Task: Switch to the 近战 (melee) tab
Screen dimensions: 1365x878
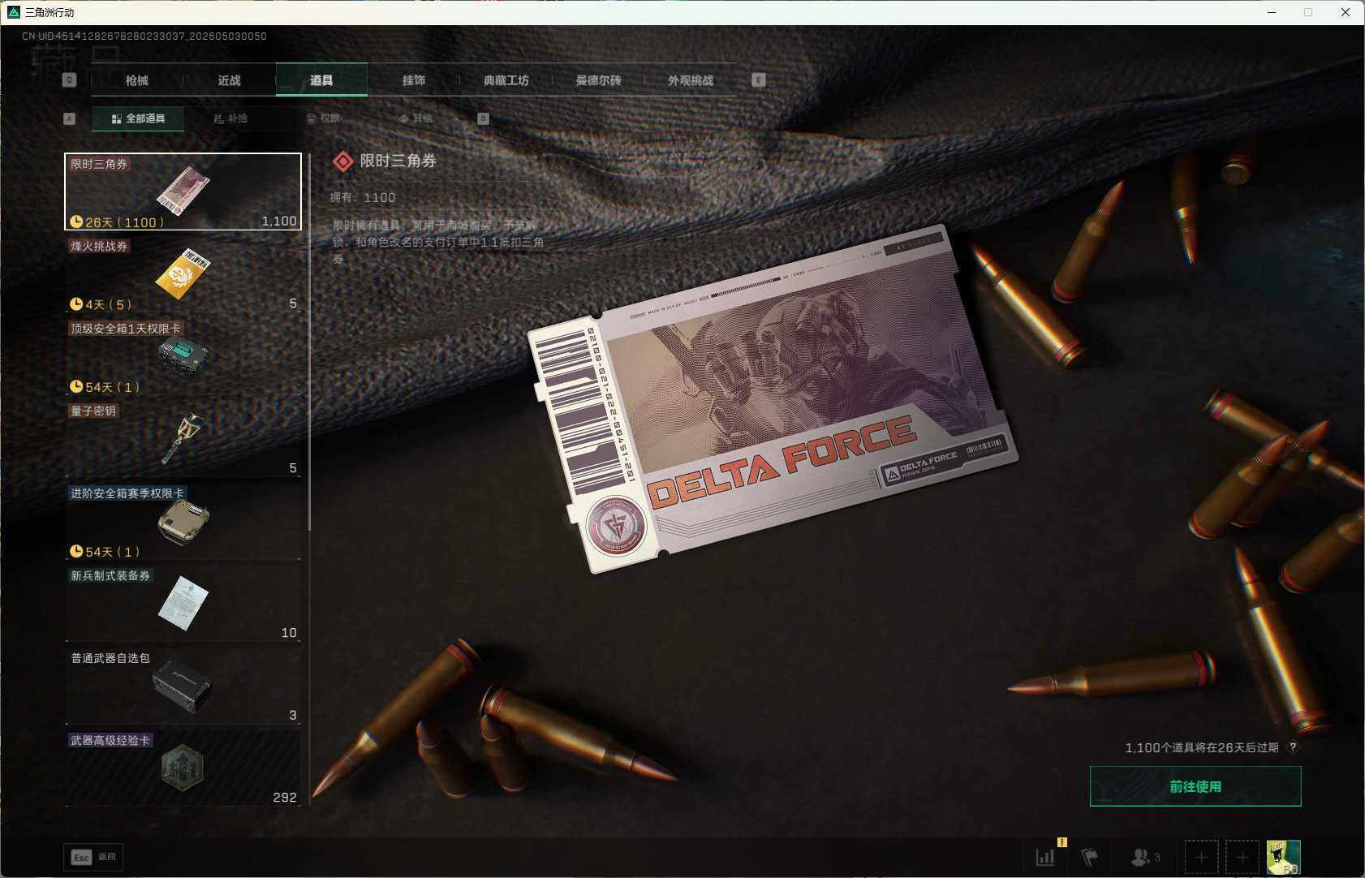Action: pos(230,80)
